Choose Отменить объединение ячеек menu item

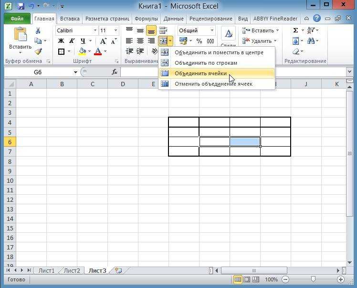coord(217,84)
